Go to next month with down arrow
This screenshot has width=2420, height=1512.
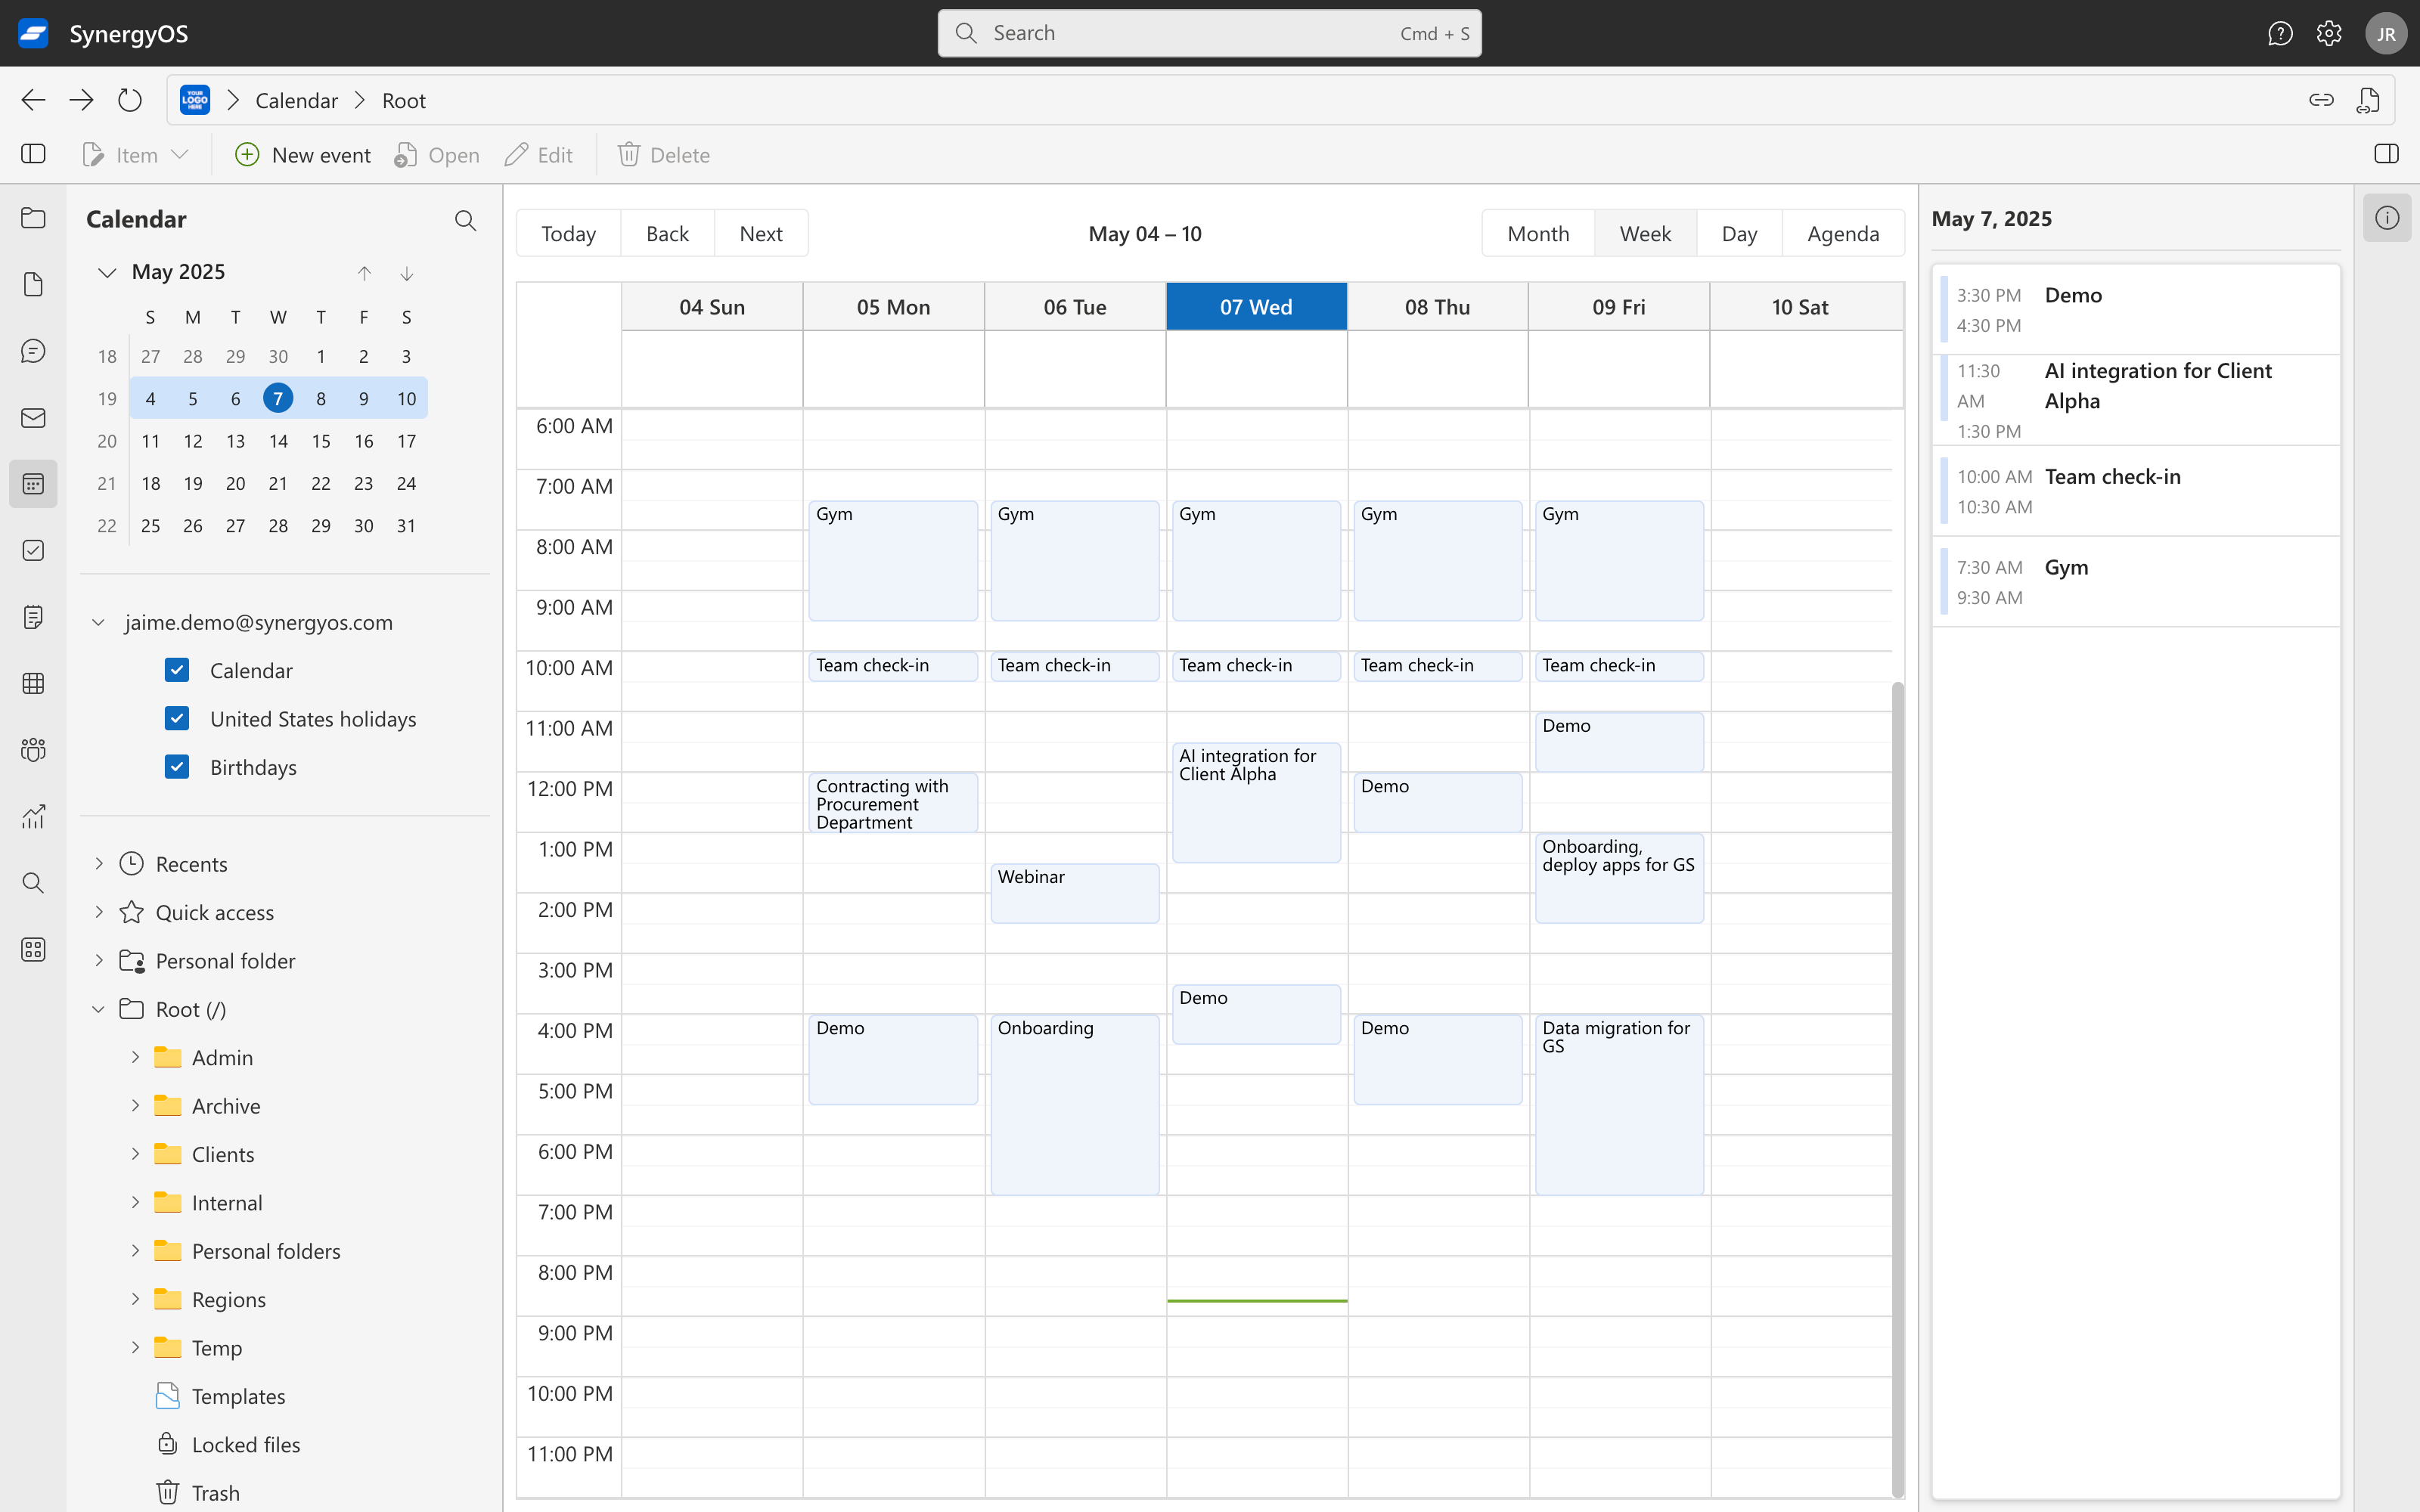(407, 273)
